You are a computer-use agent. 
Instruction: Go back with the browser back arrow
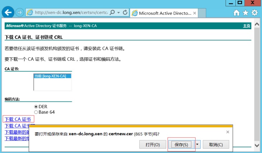(x=8, y=12)
